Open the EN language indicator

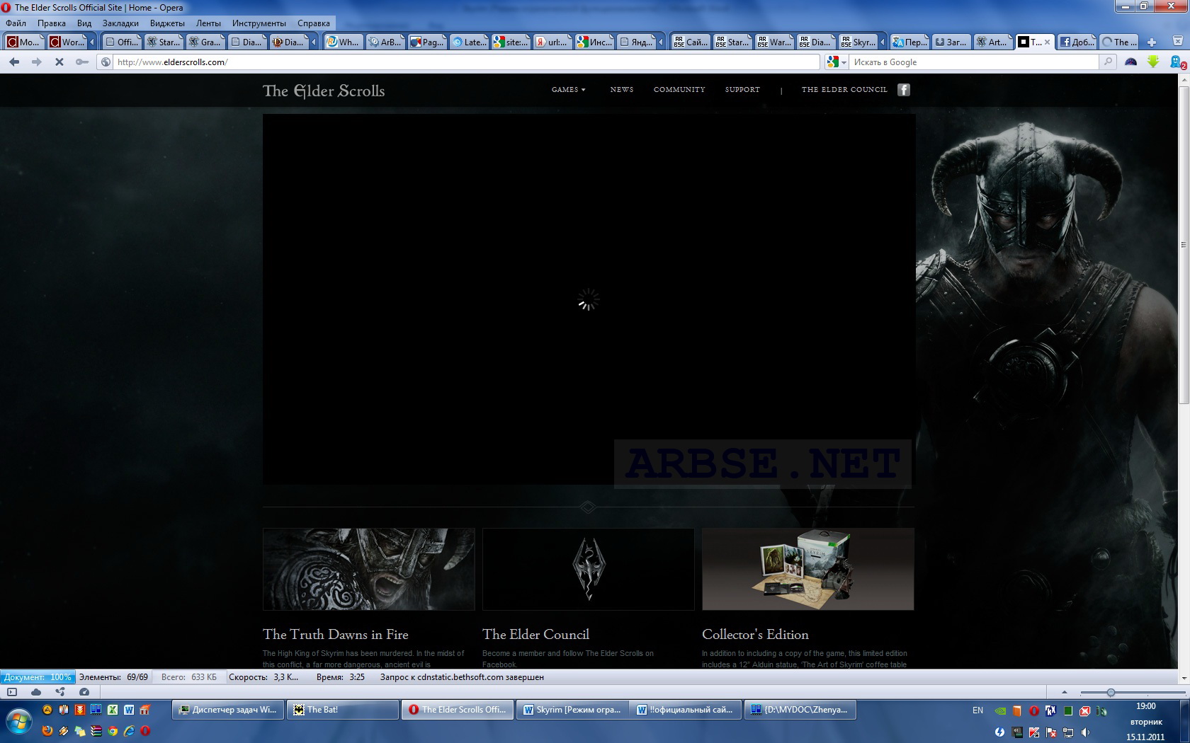click(977, 710)
